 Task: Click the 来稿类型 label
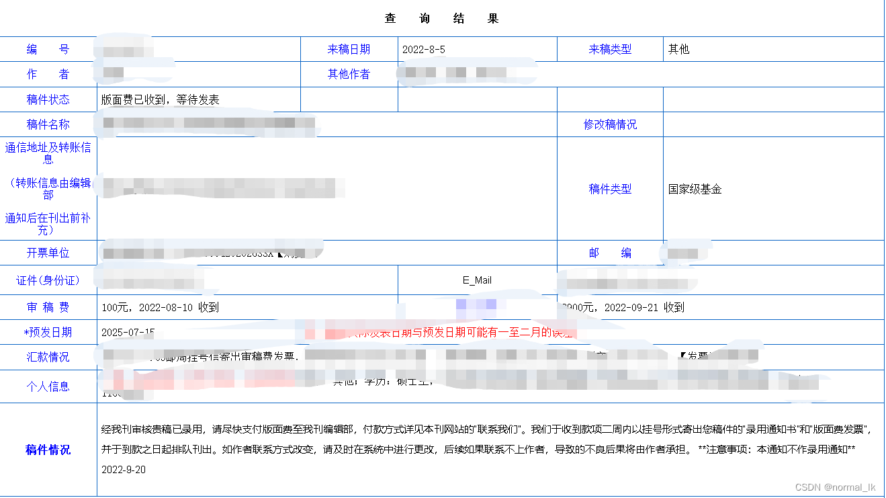click(x=610, y=49)
